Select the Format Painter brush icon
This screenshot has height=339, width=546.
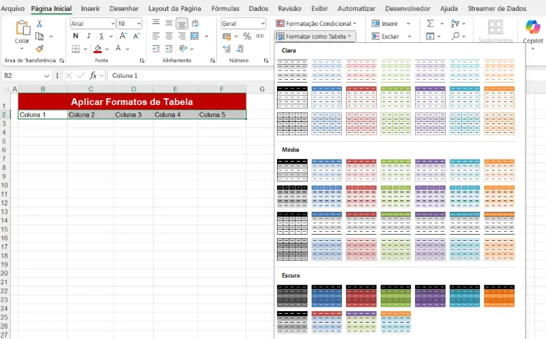(40, 48)
